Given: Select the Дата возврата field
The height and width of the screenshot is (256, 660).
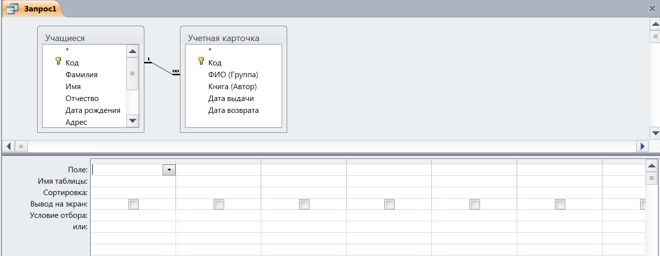Looking at the screenshot, I should click(233, 110).
